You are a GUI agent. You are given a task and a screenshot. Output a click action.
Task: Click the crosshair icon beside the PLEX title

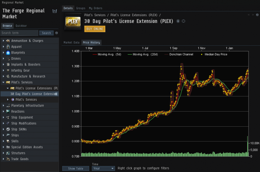183,21
